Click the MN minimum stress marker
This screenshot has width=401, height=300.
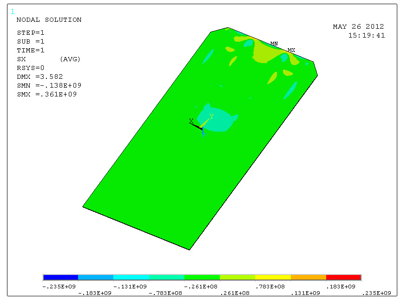pos(274,44)
